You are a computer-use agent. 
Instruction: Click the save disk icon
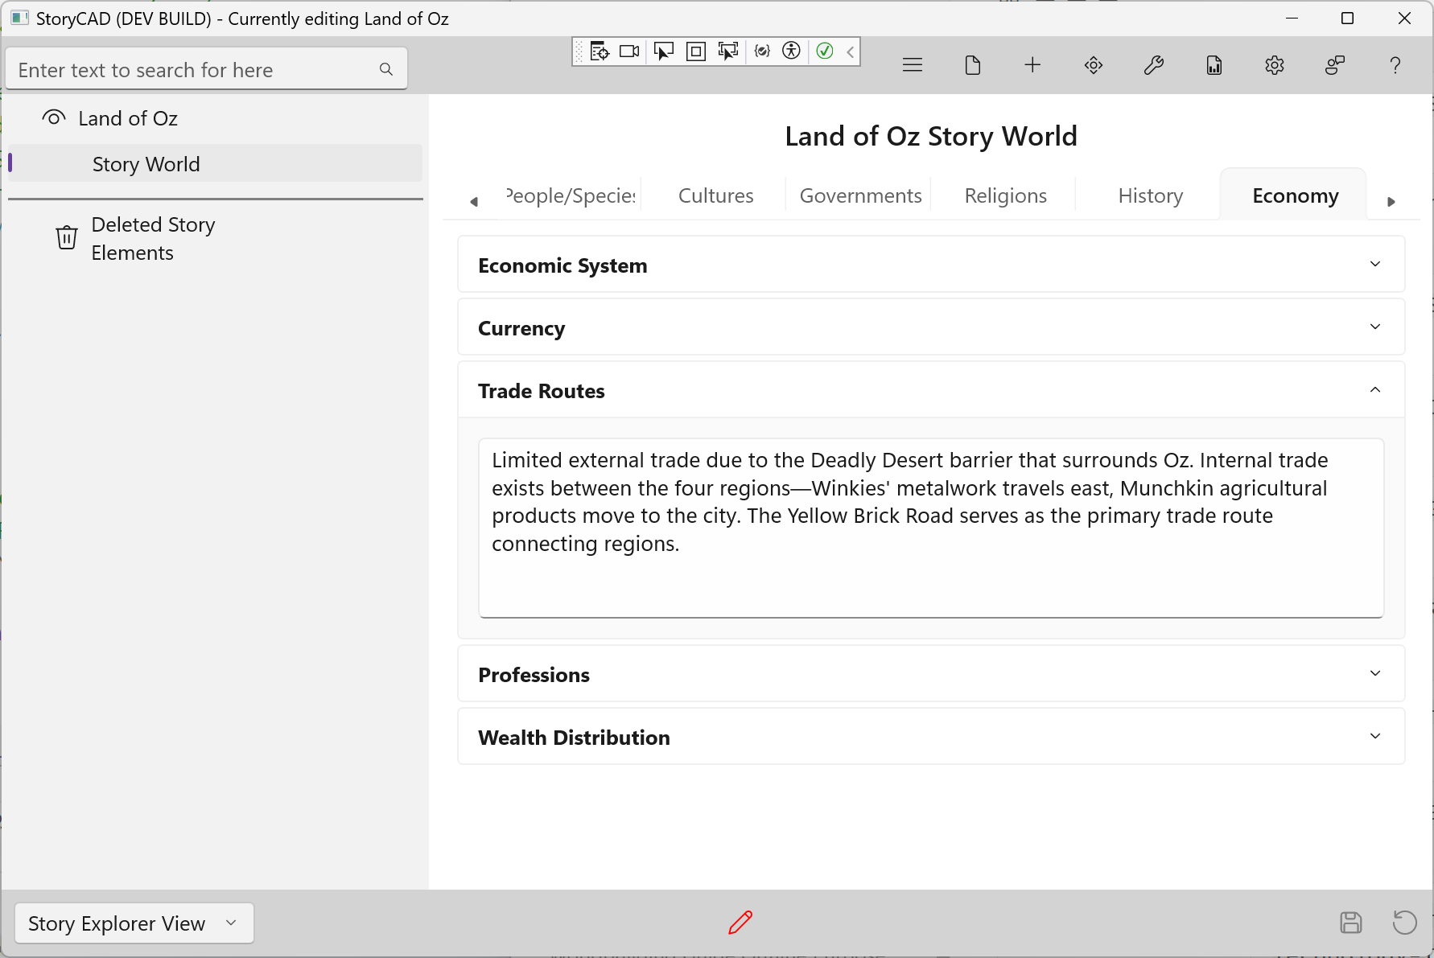point(1350,923)
